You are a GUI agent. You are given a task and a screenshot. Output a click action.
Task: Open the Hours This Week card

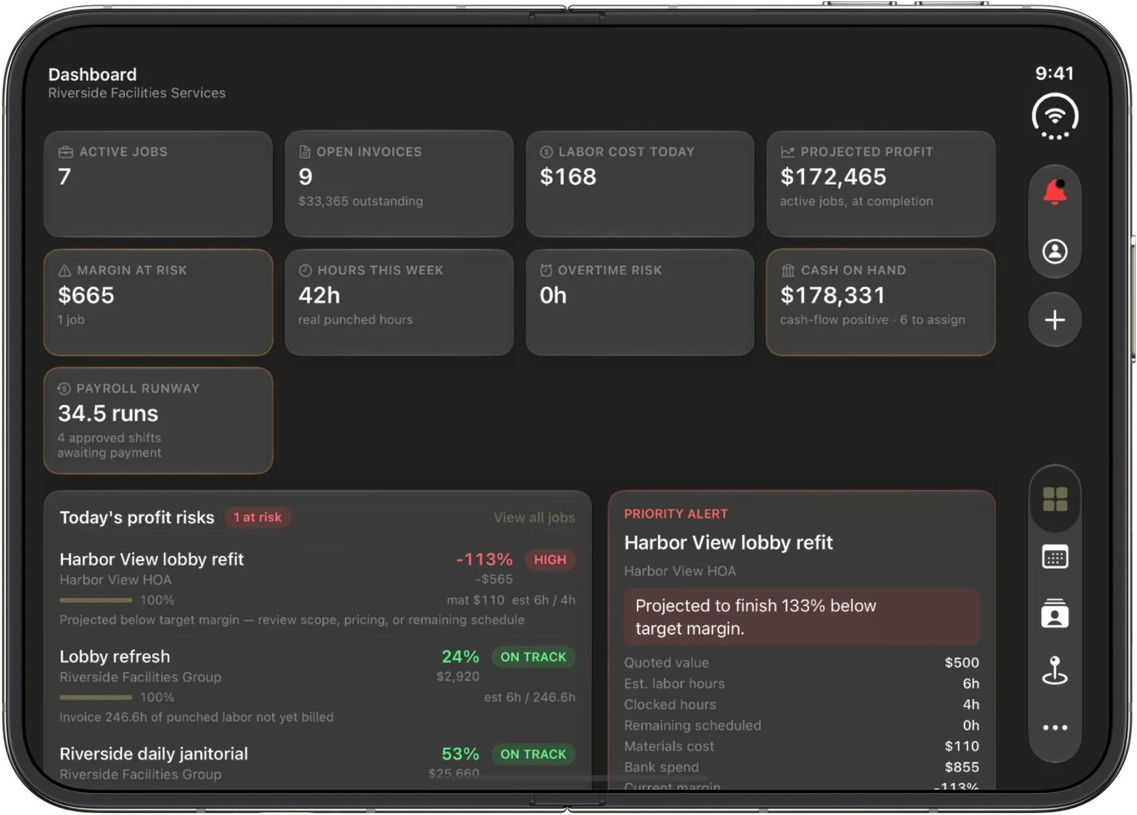[399, 302]
